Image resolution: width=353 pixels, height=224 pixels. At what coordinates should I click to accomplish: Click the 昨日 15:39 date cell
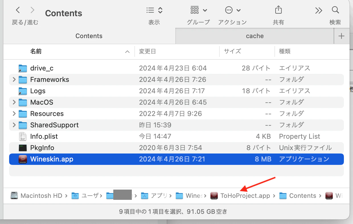point(155,125)
